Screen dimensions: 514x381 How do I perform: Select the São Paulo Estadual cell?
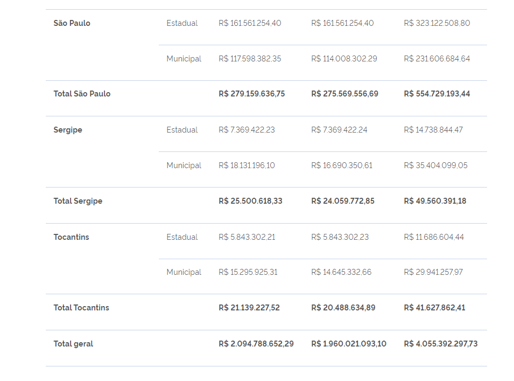182,23
